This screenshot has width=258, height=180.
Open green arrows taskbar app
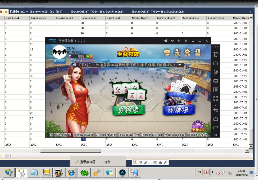[x=84, y=173]
